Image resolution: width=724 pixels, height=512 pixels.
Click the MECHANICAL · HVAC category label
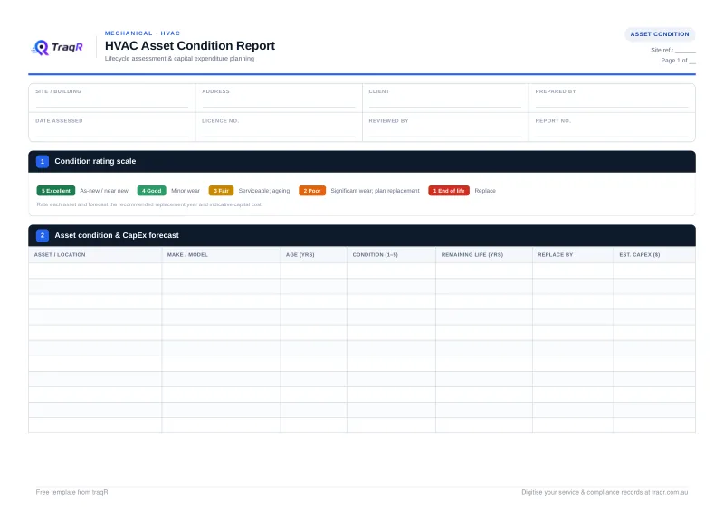(x=142, y=33)
